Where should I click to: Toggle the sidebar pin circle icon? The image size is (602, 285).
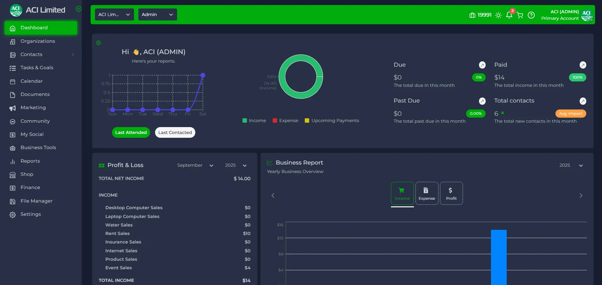(x=79, y=9)
